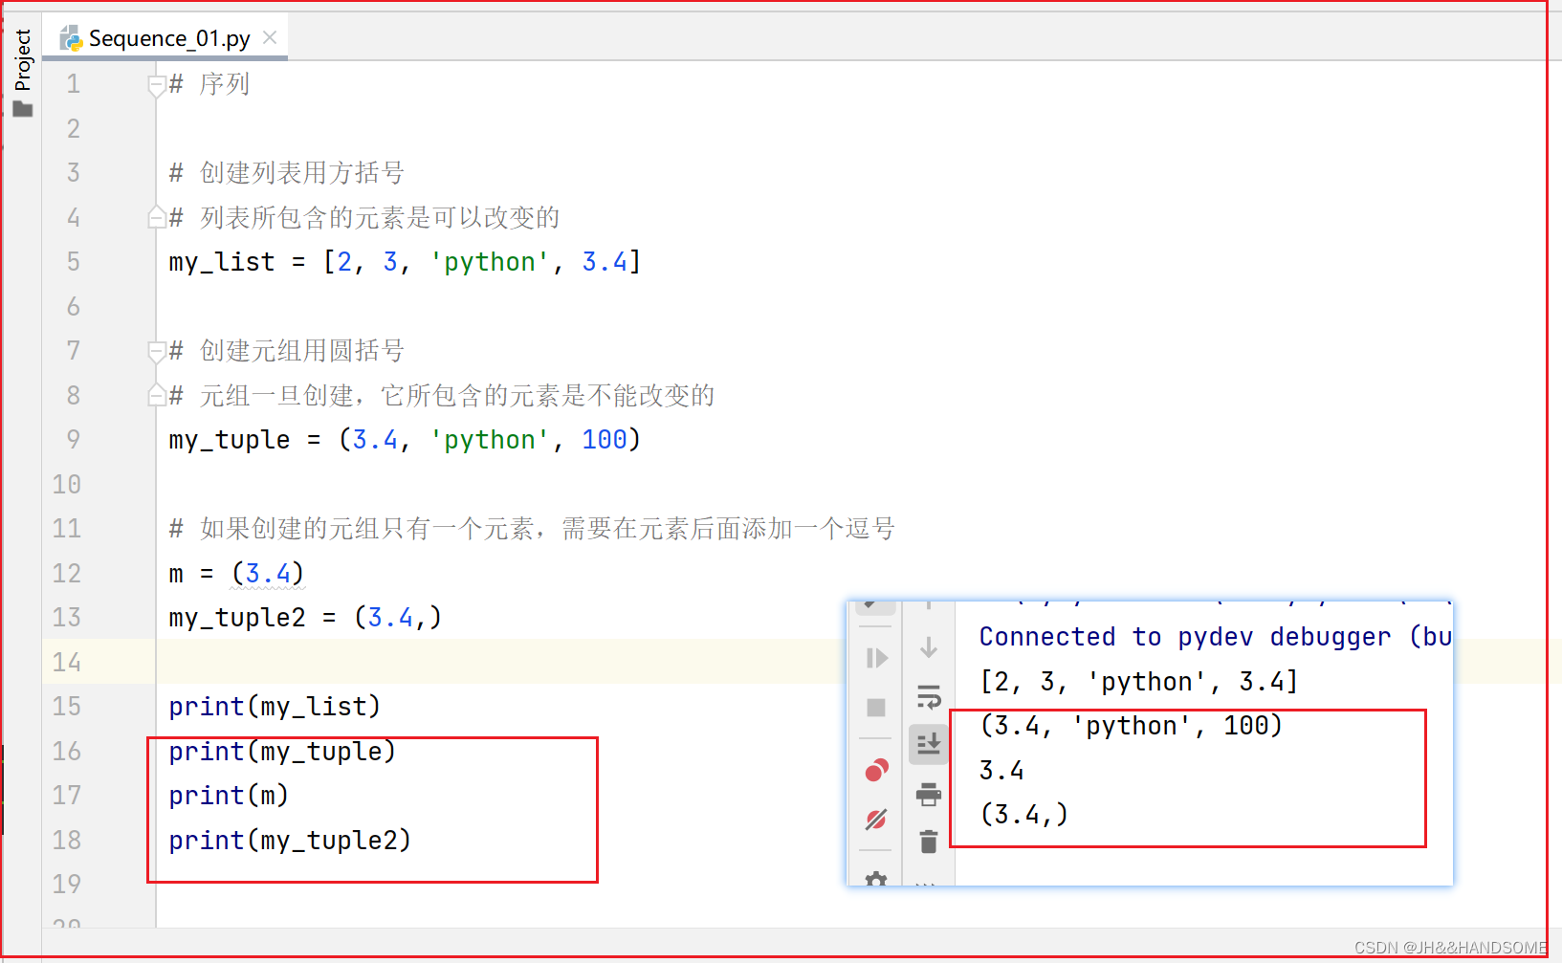
Task: Toggle Scroll to End console button
Action: (x=929, y=743)
